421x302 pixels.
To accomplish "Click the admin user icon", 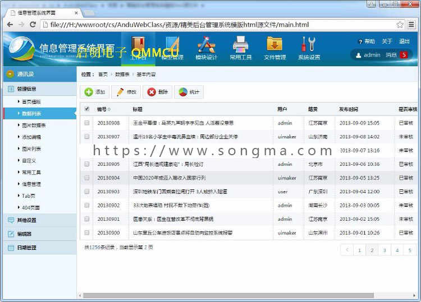I will click(x=359, y=55).
